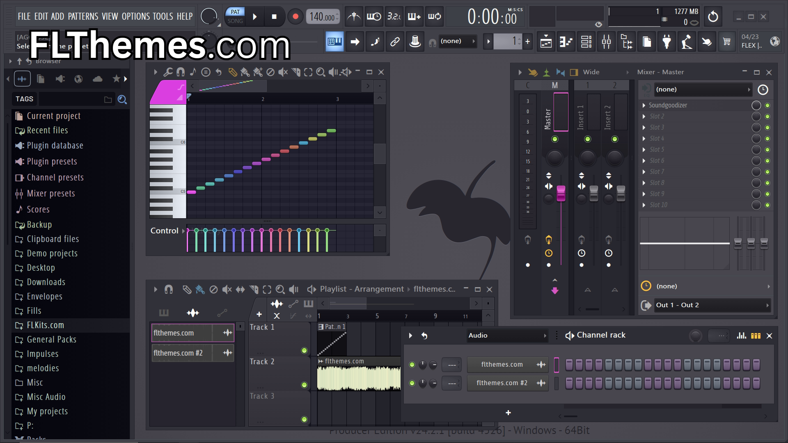The height and width of the screenshot is (443, 788).
Task: Click the Insert 1 volume fader
Action: 594,193
